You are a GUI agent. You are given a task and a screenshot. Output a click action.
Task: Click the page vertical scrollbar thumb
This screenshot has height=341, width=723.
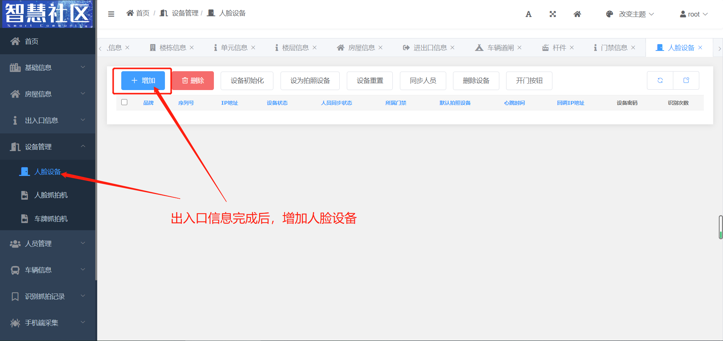point(720,227)
